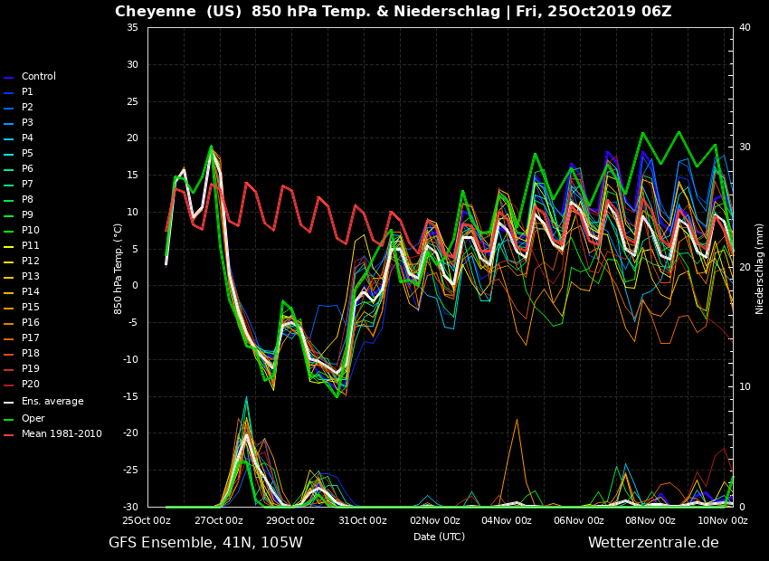Screen dimensions: 769x561
Task: Click the red Mean 1981-2010 color swatch
Action: point(8,435)
